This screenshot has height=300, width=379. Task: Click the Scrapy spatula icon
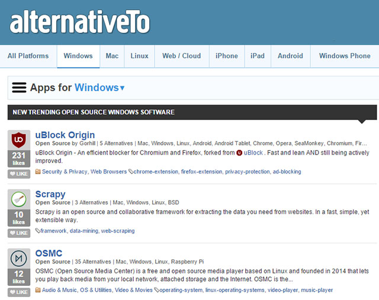[19, 199]
